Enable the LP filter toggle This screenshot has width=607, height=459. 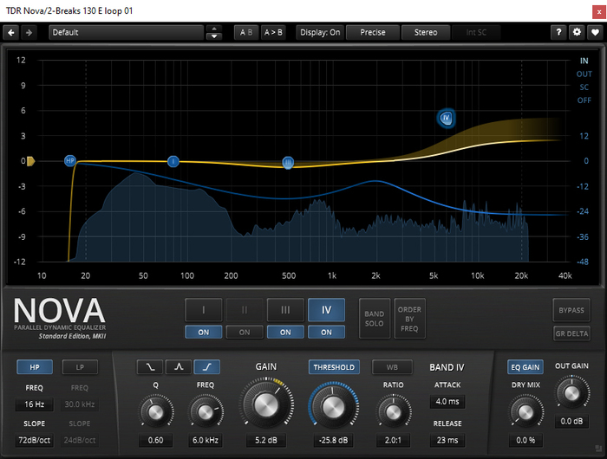tap(80, 367)
